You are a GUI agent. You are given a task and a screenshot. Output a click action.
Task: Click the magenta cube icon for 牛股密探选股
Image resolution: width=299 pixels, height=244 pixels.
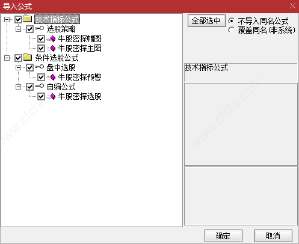[x=53, y=97]
